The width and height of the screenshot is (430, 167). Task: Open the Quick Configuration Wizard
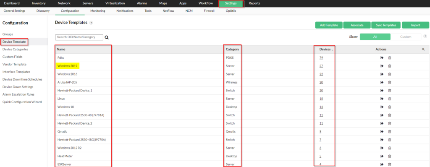(x=22, y=102)
